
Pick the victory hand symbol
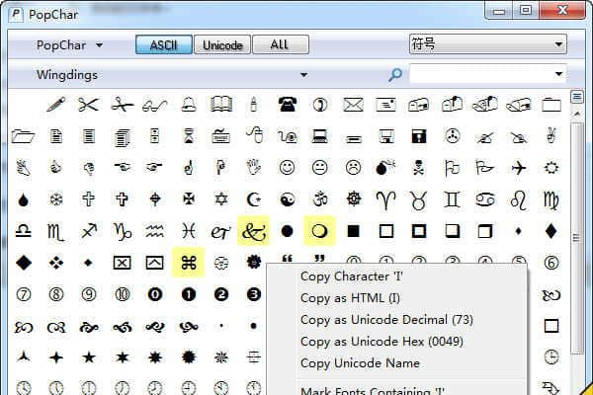(x=551, y=136)
